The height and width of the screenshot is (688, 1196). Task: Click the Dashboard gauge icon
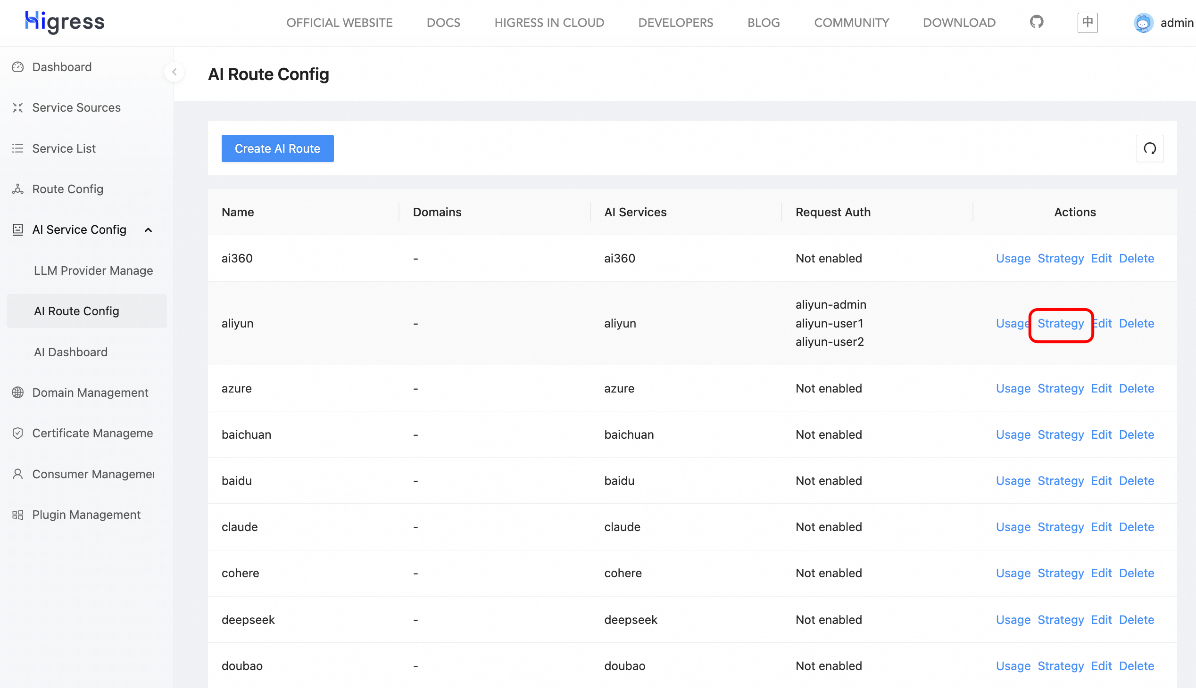18,67
